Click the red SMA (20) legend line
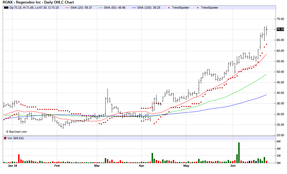 tap(67, 8)
